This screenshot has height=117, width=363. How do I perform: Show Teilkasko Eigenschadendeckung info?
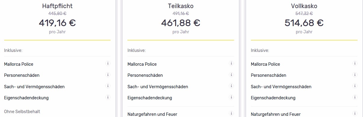(231, 97)
